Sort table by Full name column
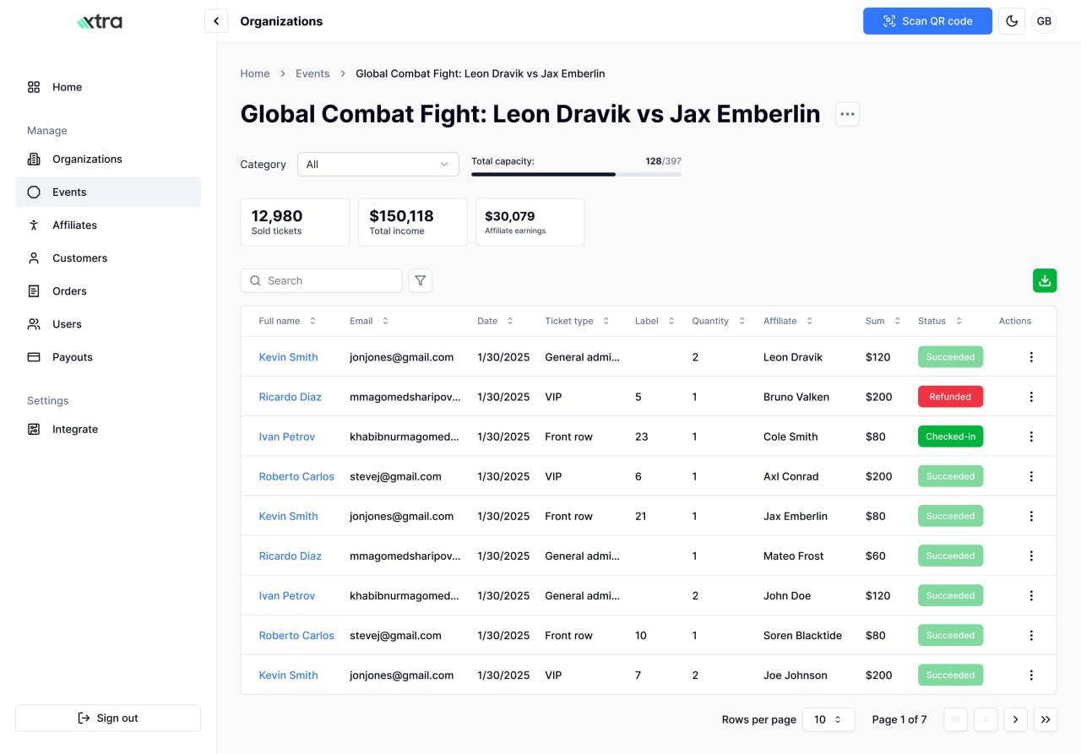Image resolution: width=1081 pixels, height=754 pixels. tap(287, 321)
